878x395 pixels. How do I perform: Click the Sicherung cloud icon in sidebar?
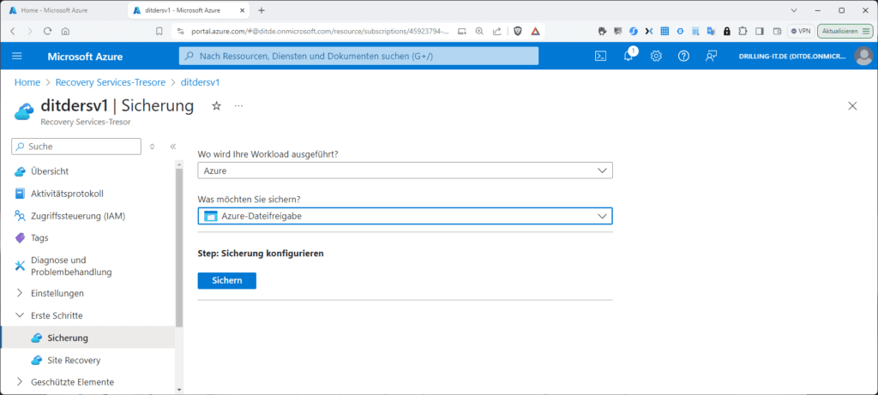pyautogui.click(x=37, y=338)
